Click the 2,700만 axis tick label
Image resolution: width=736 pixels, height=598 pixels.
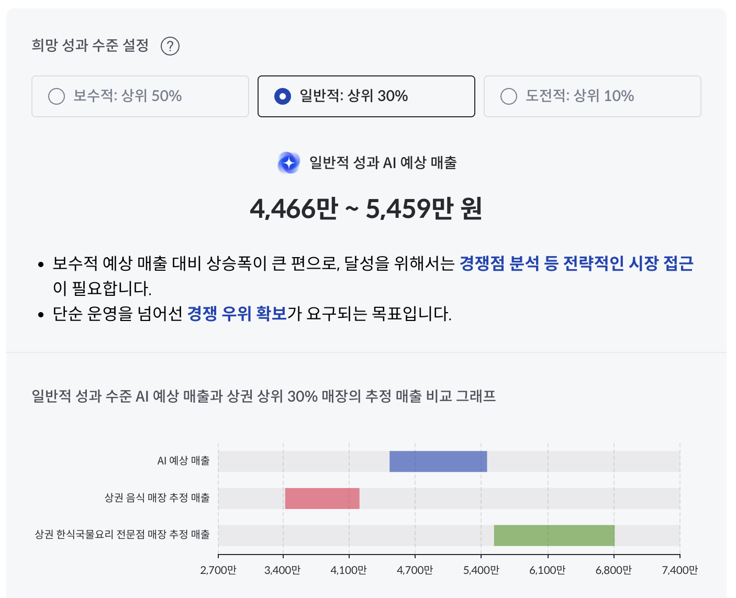click(x=218, y=570)
